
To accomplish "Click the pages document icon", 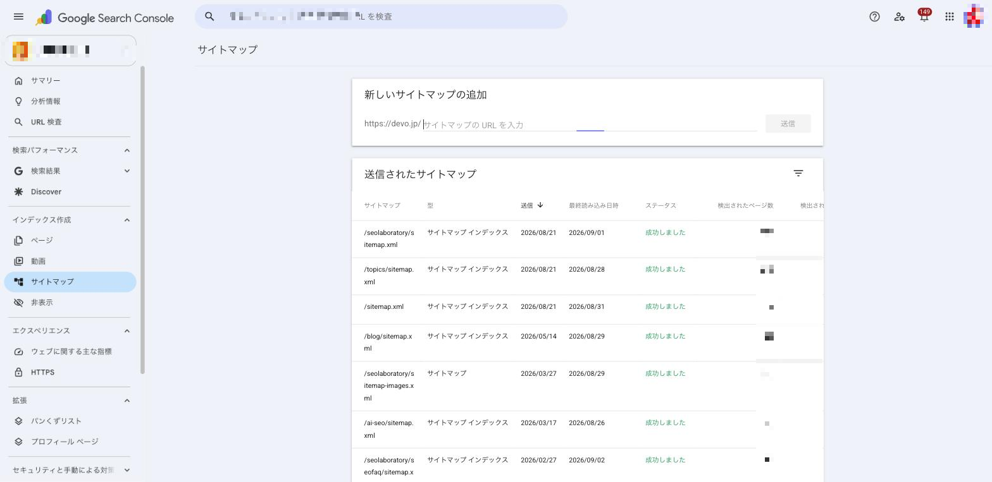I will [x=18, y=241].
